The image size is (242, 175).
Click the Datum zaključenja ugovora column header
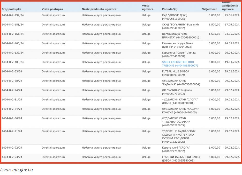pyautogui.click(x=230, y=6)
